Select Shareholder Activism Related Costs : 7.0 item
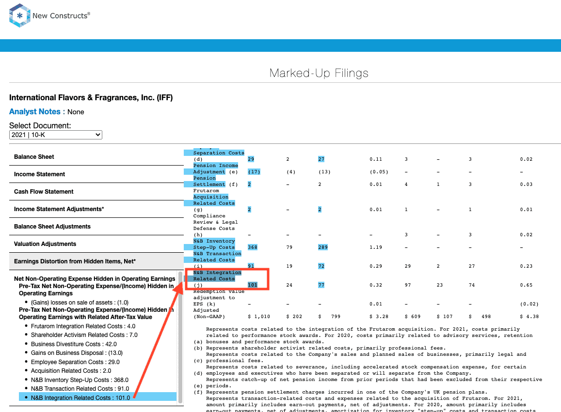Image resolution: width=561 pixels, height=412 pixels. pos(84,335)
